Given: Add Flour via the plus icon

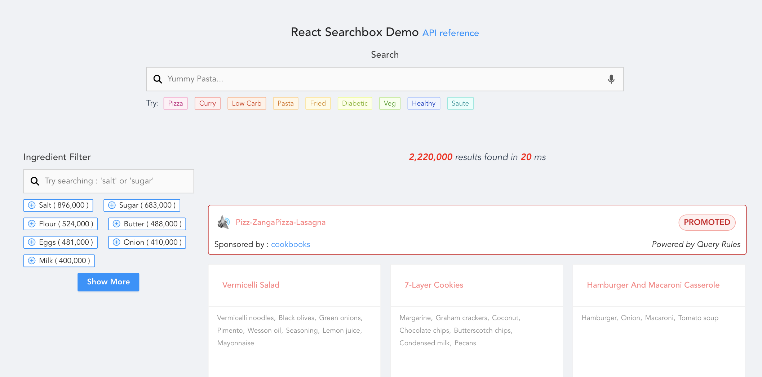Looking at the screenshot, I should pos(32,223).
